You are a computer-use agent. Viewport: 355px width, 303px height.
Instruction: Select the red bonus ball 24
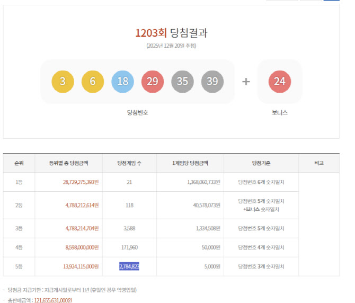(279, 82)
